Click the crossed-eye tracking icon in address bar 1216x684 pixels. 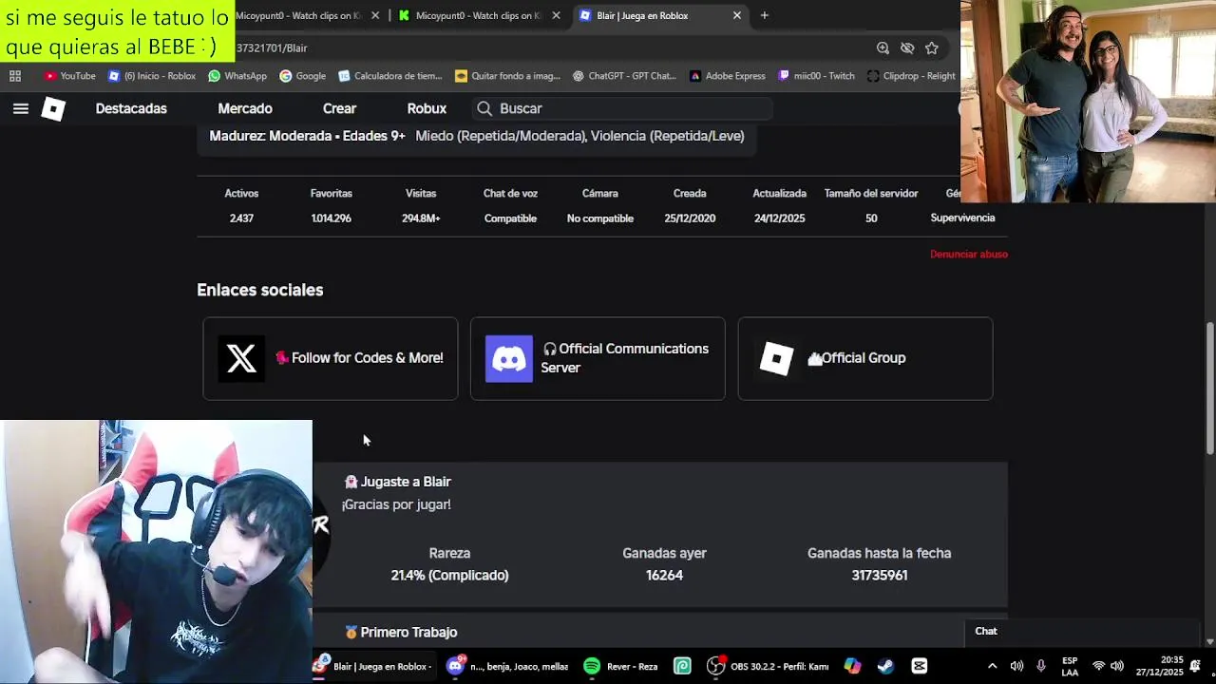coord(907,47)
